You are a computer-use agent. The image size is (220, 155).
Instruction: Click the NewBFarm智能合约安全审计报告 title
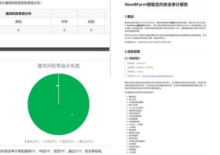coord(156,4)
